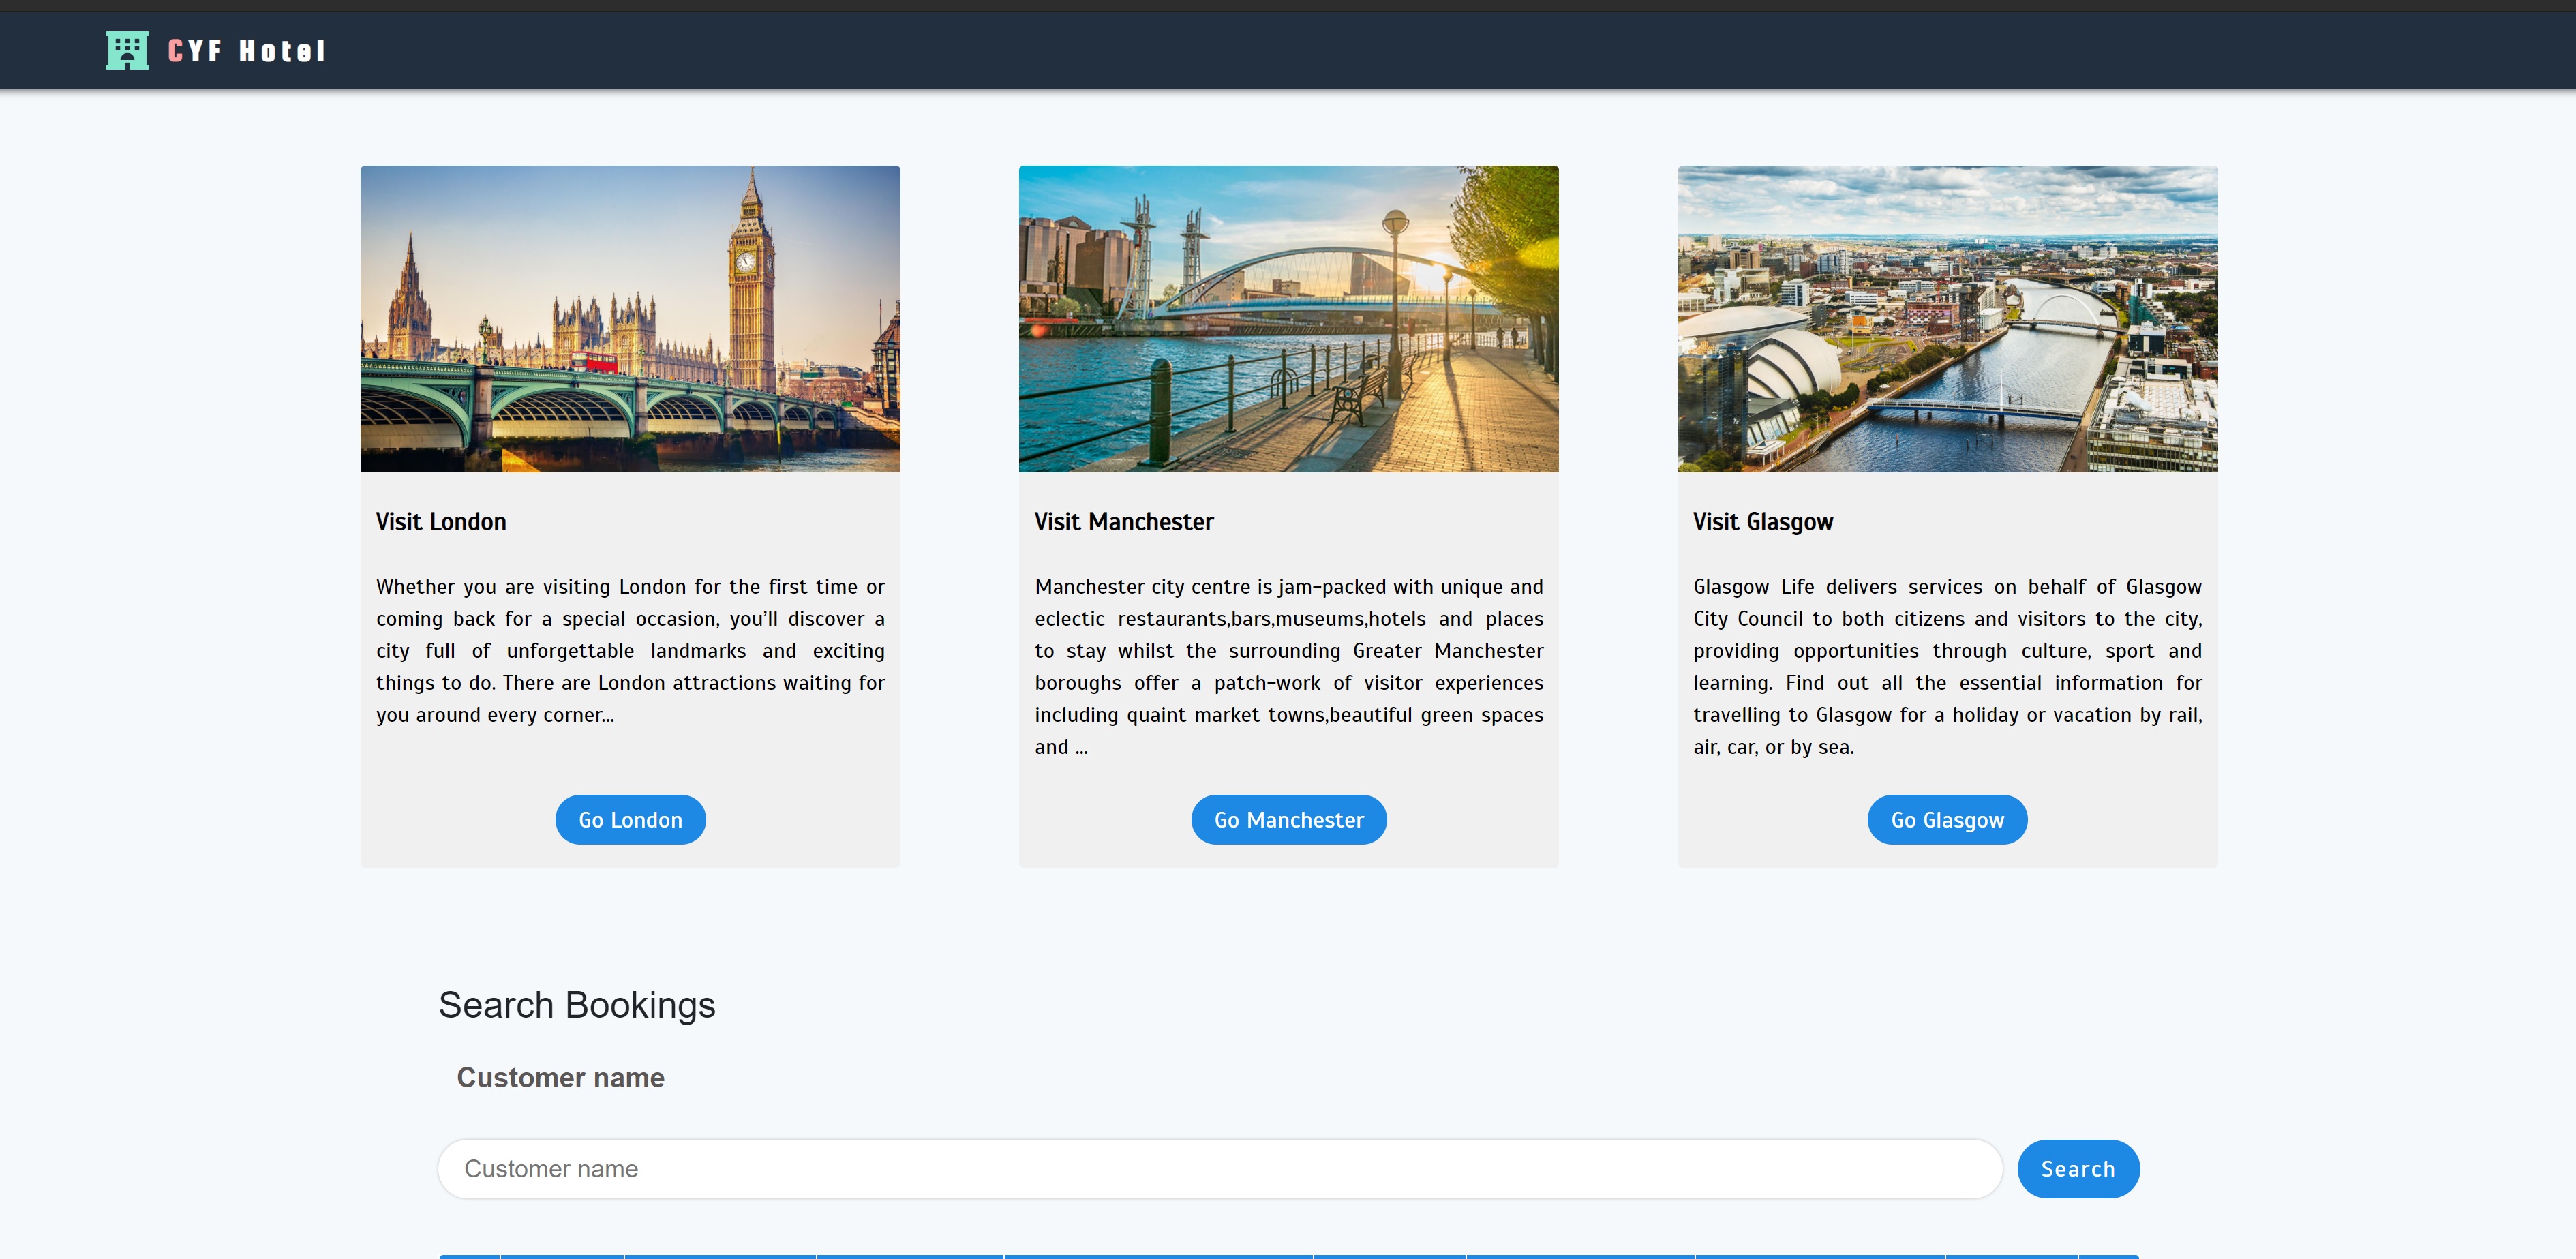Click the Customer name label
Image resolution: width=2576 pixels, height=1259 pixels.
pos(560,1077)
